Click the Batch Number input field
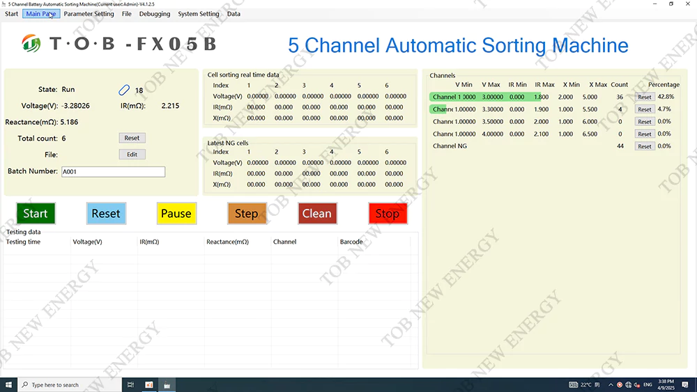The height and width of the screenshot is (392, 697). click(x=113, y=172)
